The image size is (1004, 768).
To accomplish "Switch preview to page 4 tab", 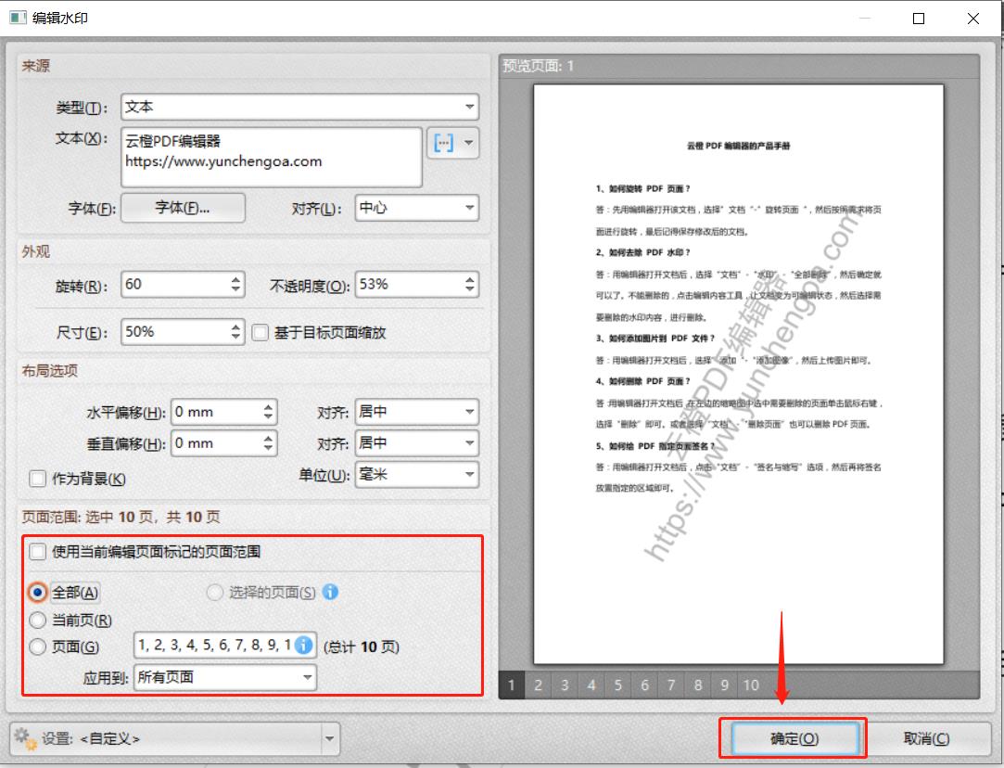I will (x=591, y=685).
